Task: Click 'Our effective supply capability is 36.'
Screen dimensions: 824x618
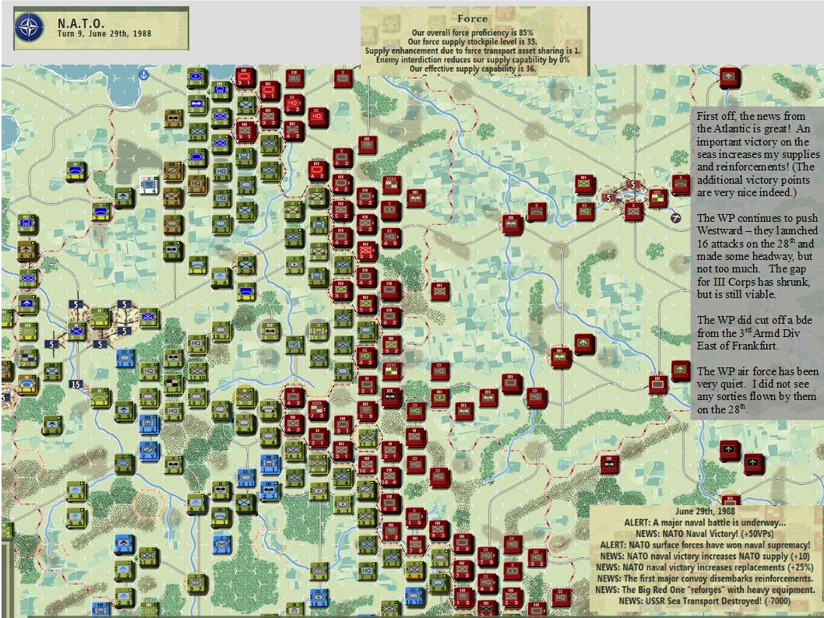Action: click(x=473, y=68)
